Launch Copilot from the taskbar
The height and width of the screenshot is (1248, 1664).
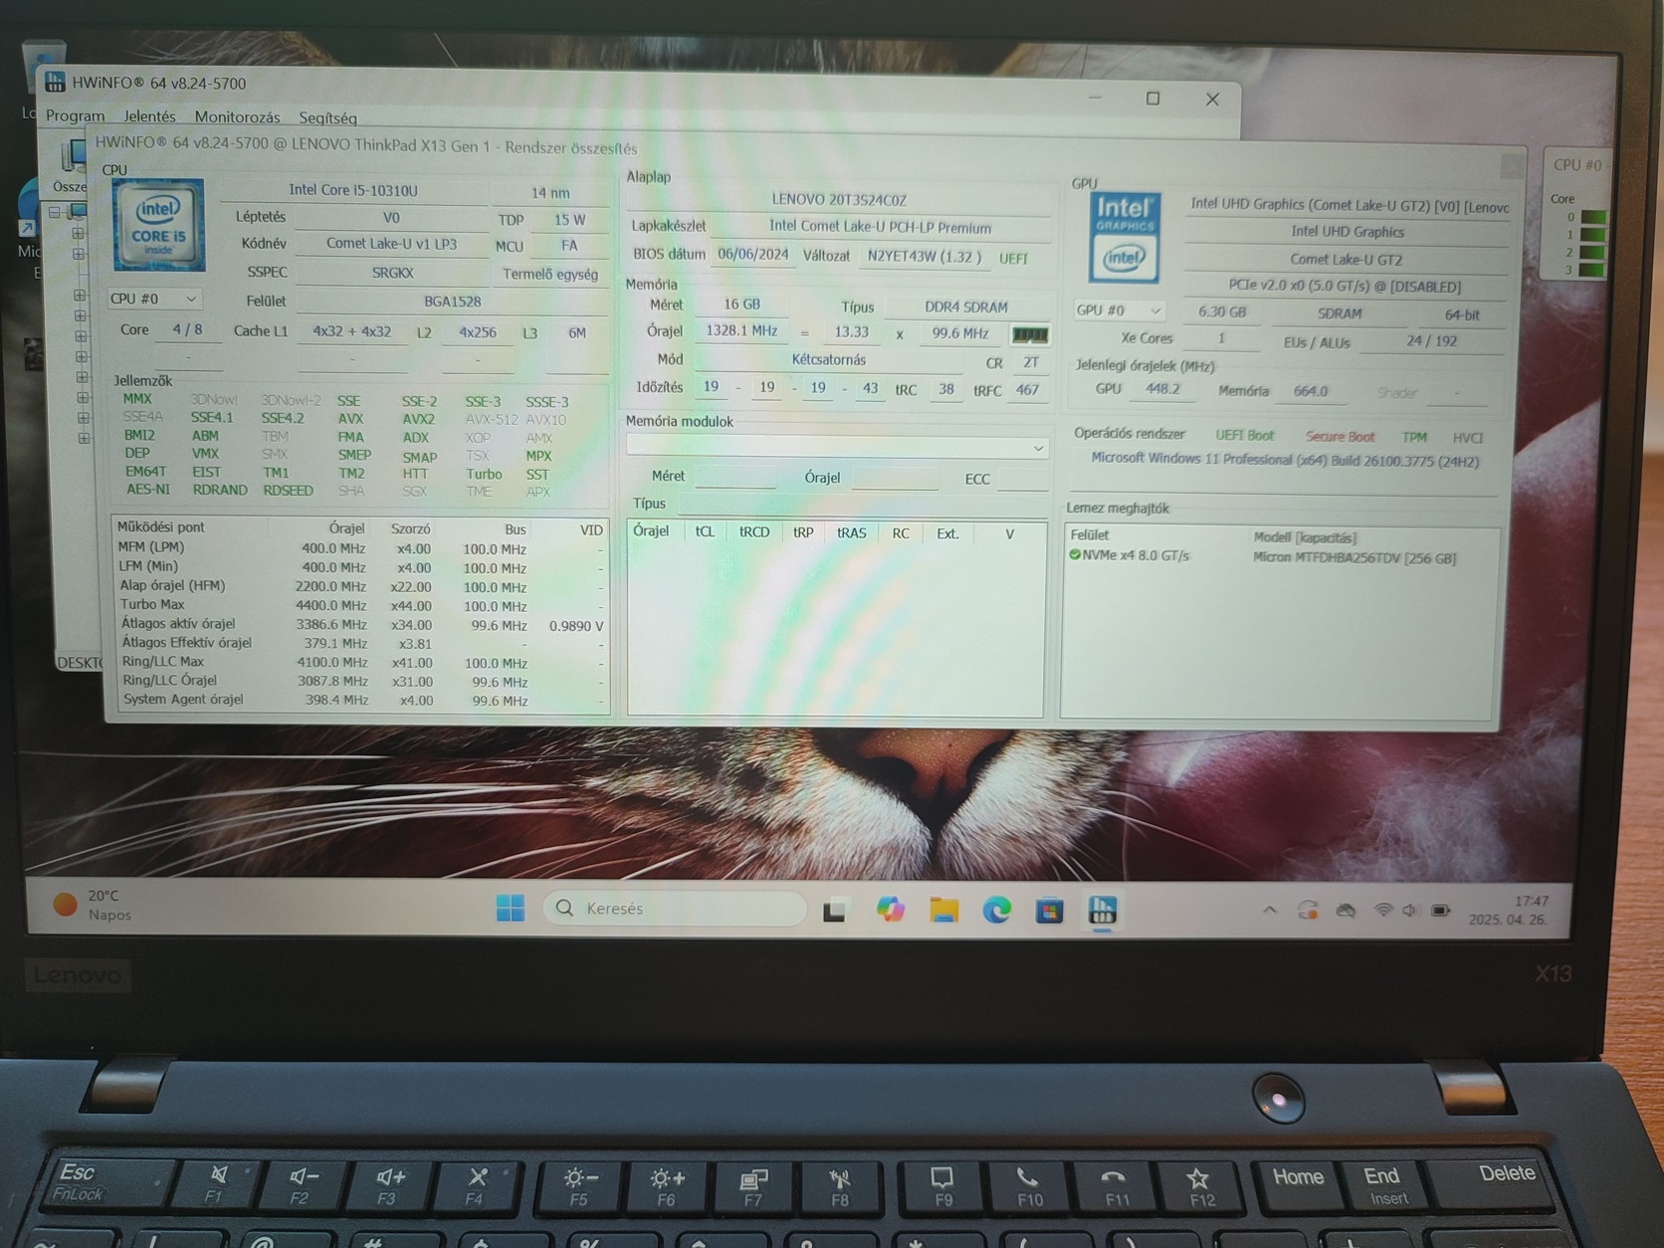(890, 910)
